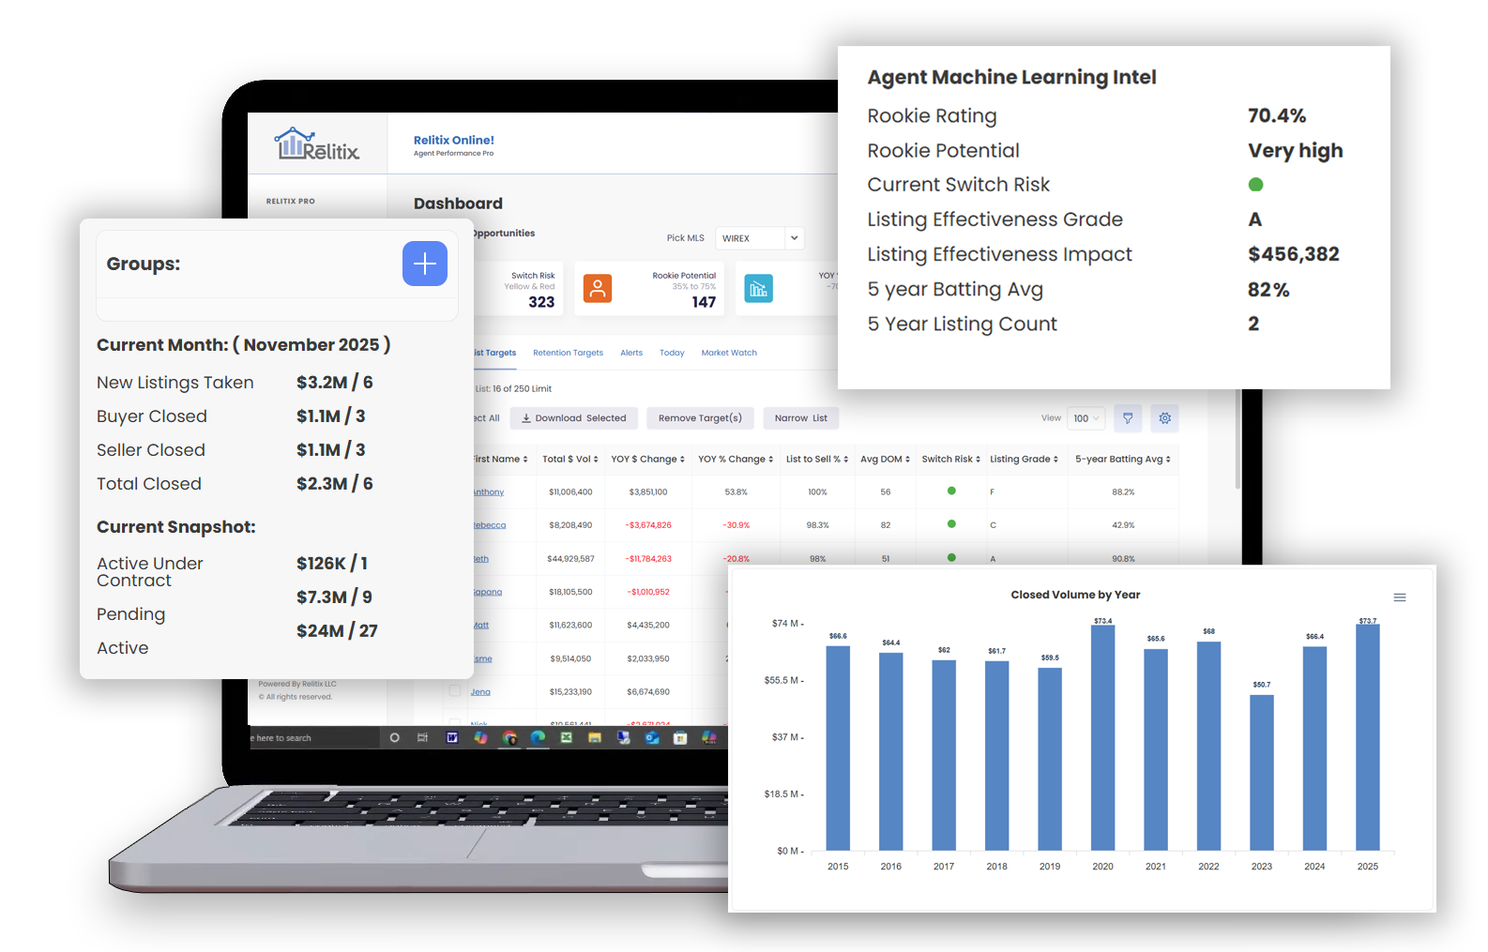Click the dashboard vertical scrollbar
The width and height of the screenshot is (1488, 952).
coord(1238,441)
